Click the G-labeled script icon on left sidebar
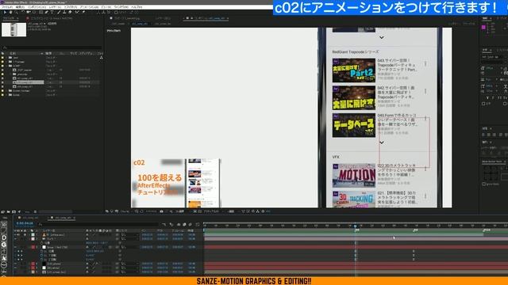508x285 pixels. pos(4,245)
